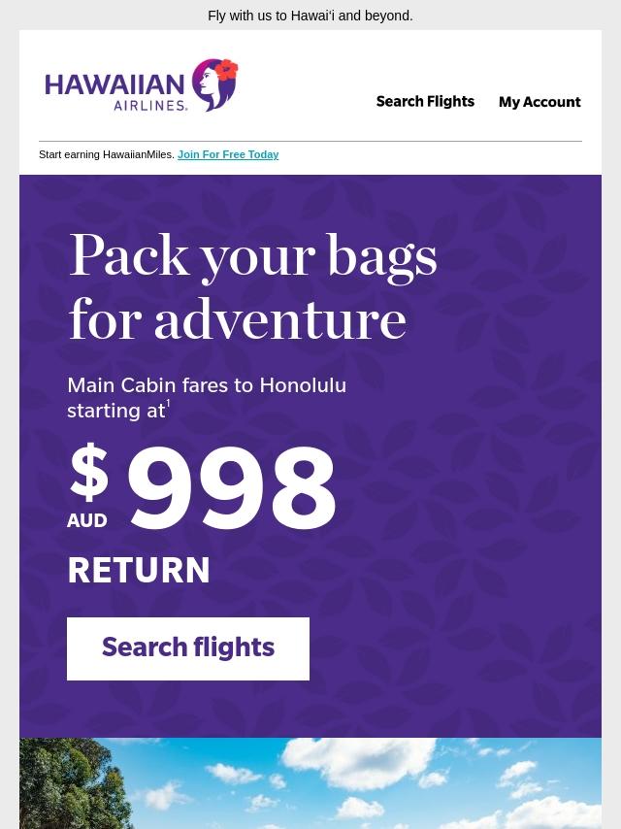Click the white Search flights button

coord(188,648)
